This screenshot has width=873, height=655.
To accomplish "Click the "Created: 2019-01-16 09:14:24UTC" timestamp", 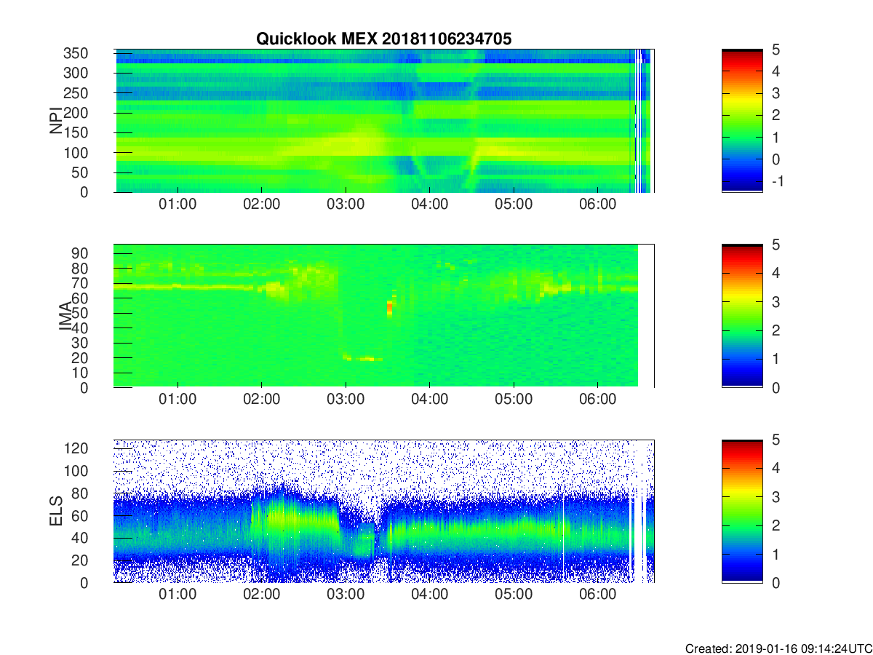I will (x=778, y=648).
